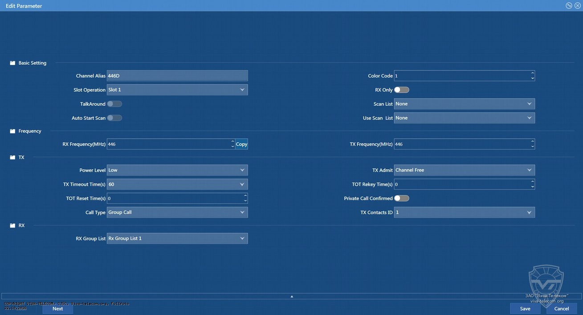Decrease TOT Reset Time with the down arrow
This screenshot has height=315, width=583.
tap(245, 201)
